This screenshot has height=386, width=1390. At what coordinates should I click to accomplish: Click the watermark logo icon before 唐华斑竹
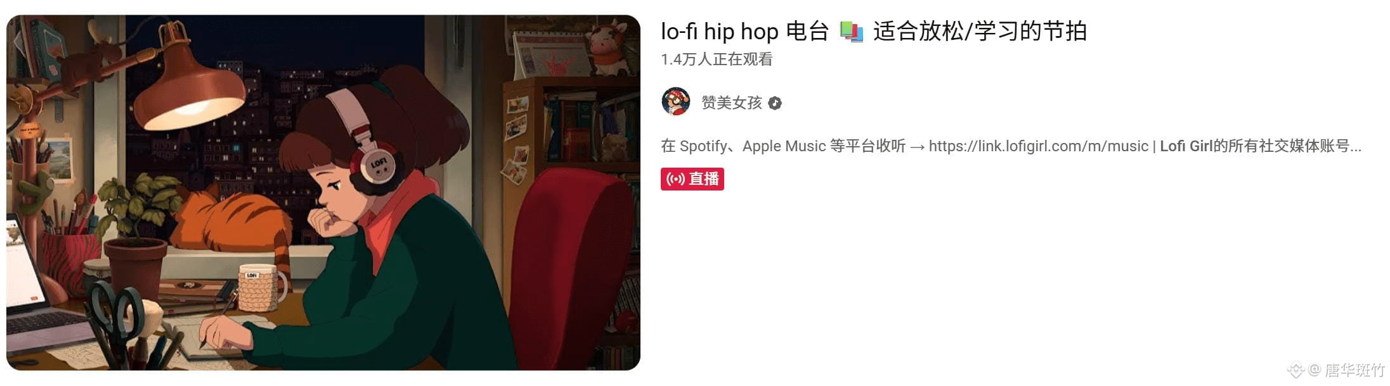click(1294, 370)
